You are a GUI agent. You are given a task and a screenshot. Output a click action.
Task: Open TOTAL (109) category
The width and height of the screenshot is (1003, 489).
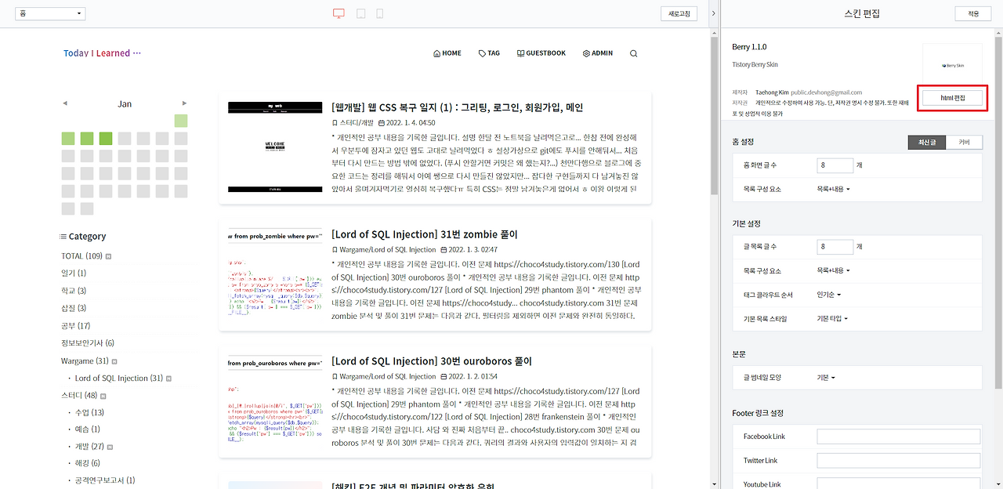82,256
